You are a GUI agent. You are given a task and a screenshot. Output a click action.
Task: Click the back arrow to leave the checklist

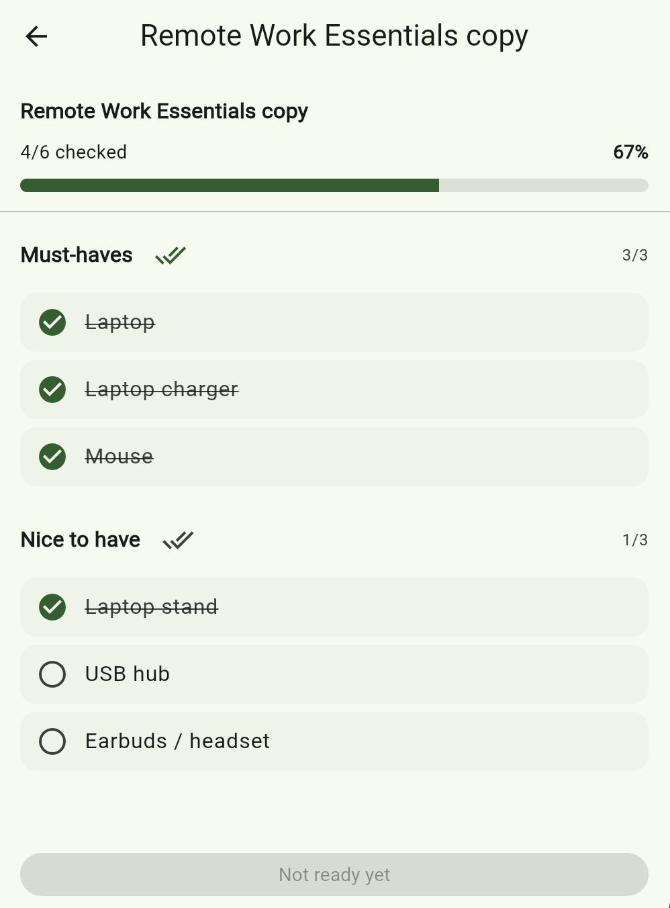36,36
